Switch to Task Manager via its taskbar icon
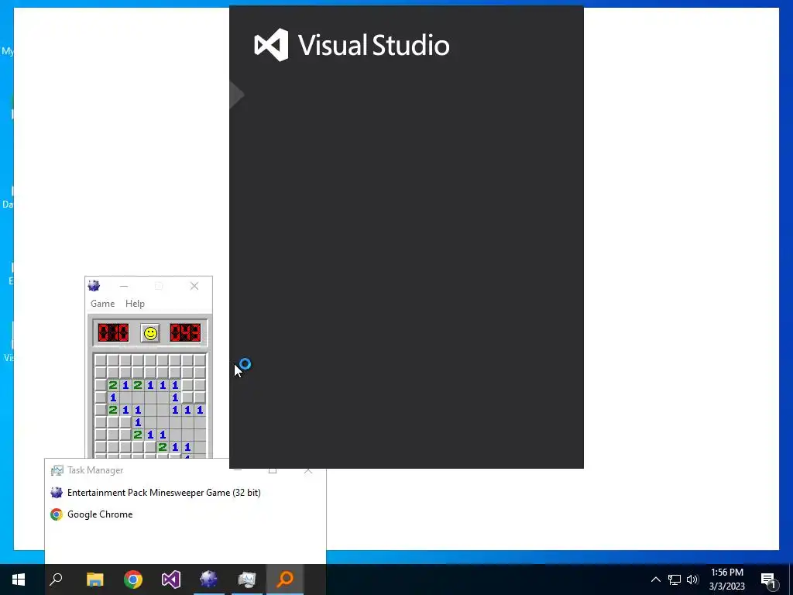Image resolution: width=793 pixels, height=595 pixels. (x=247, y=580)
